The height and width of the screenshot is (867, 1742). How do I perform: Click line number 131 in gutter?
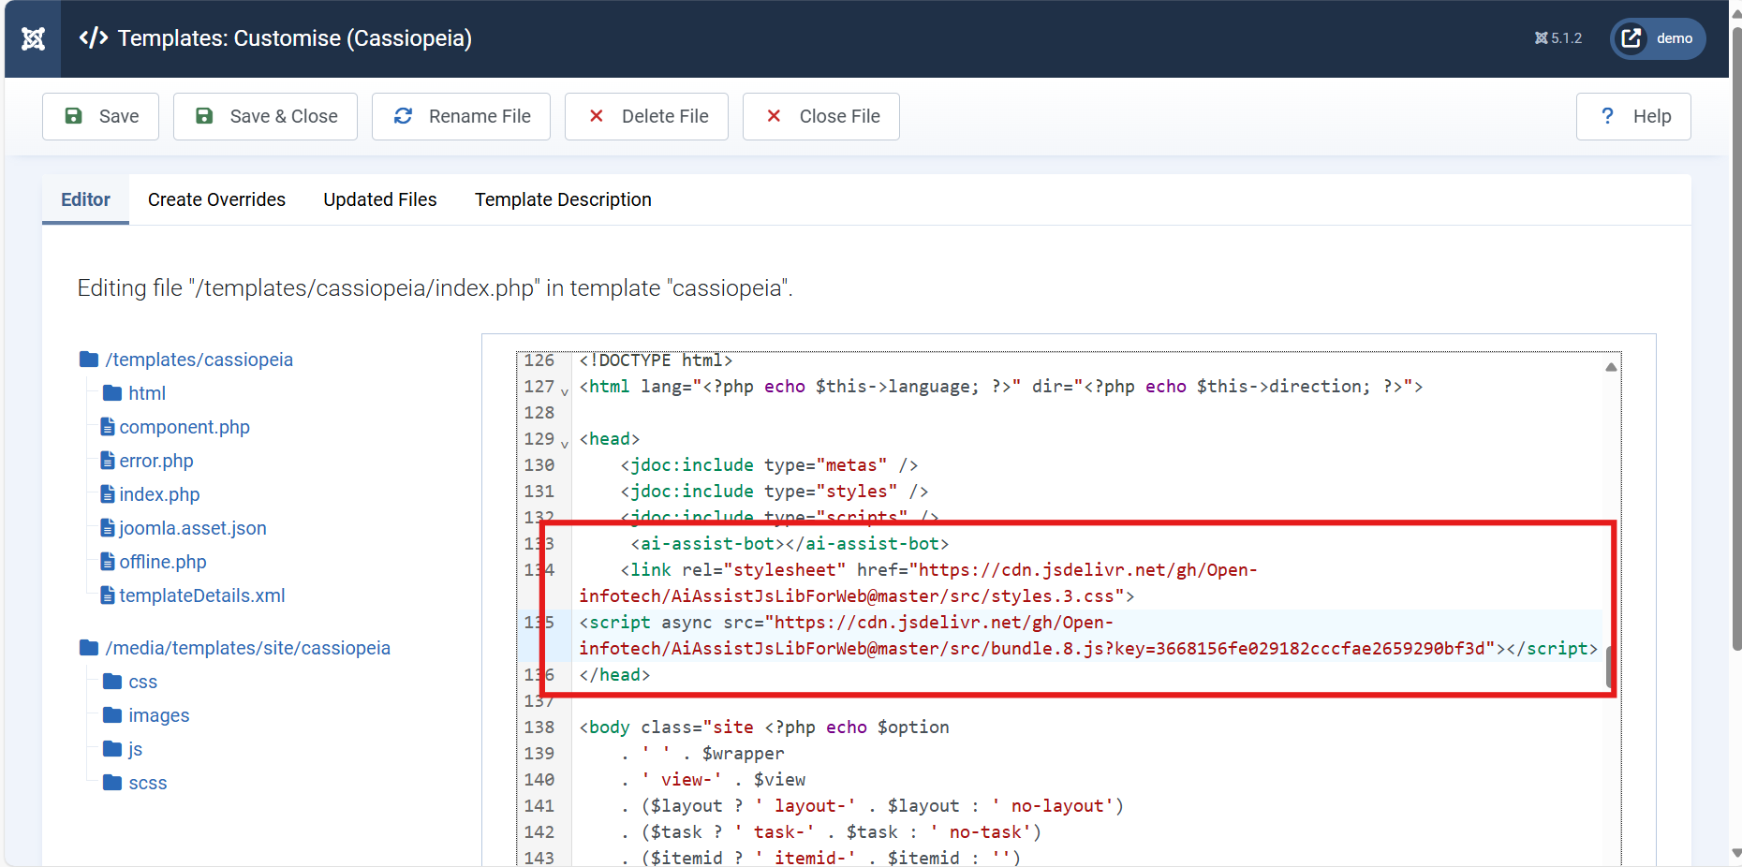539,492
